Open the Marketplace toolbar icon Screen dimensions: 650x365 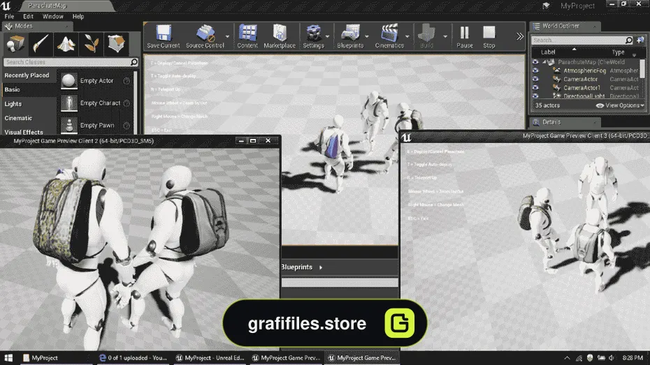pyautogui.click(x=280, y=36)
